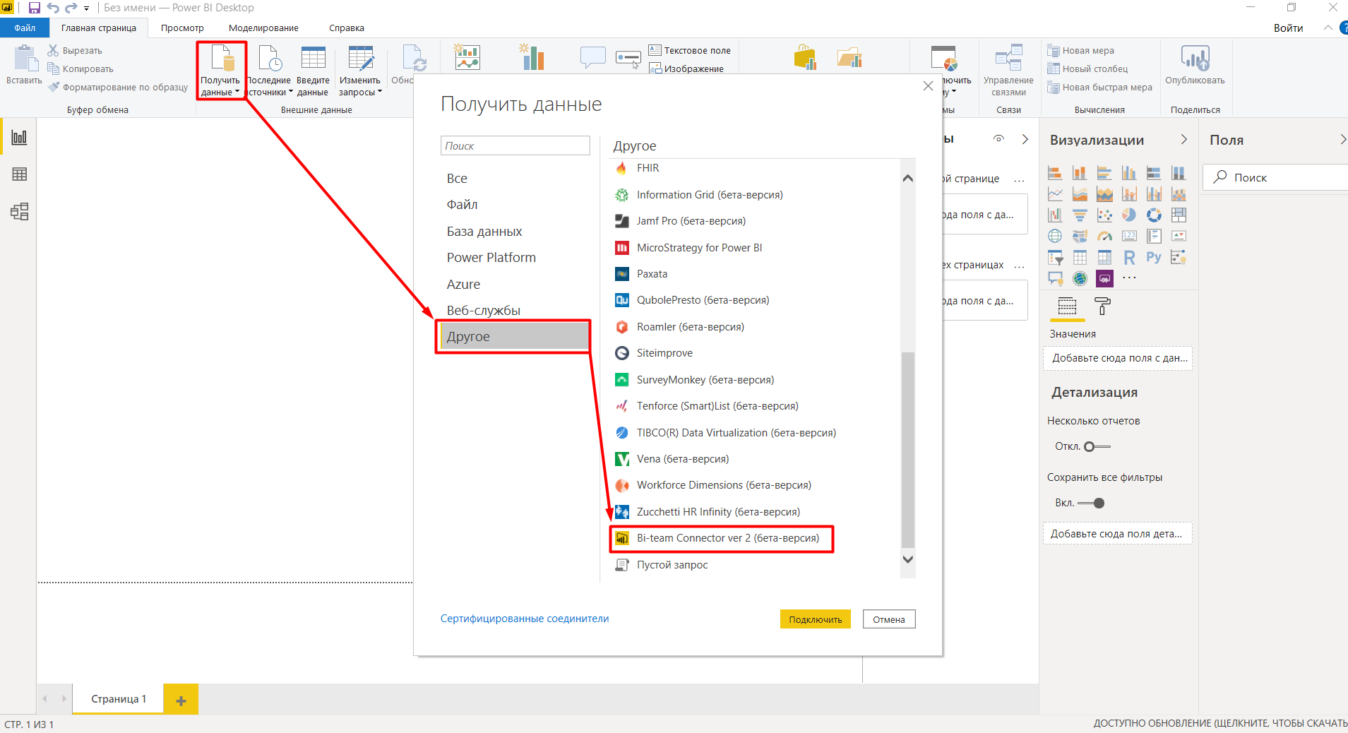
Task: Save the file with the floppy icon
Action: click(x=34, y=8)
